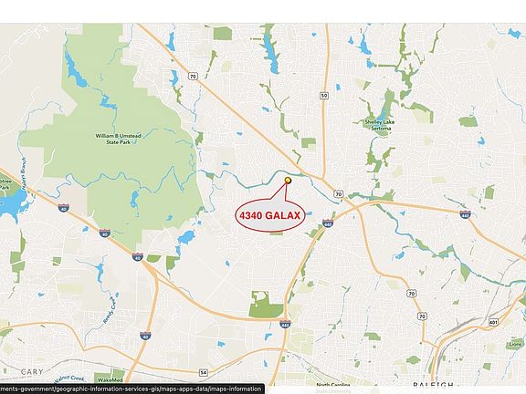This screenshot has height=394, width=526.
Task: Click the 401 highway shield
Action: pos(493,322)
